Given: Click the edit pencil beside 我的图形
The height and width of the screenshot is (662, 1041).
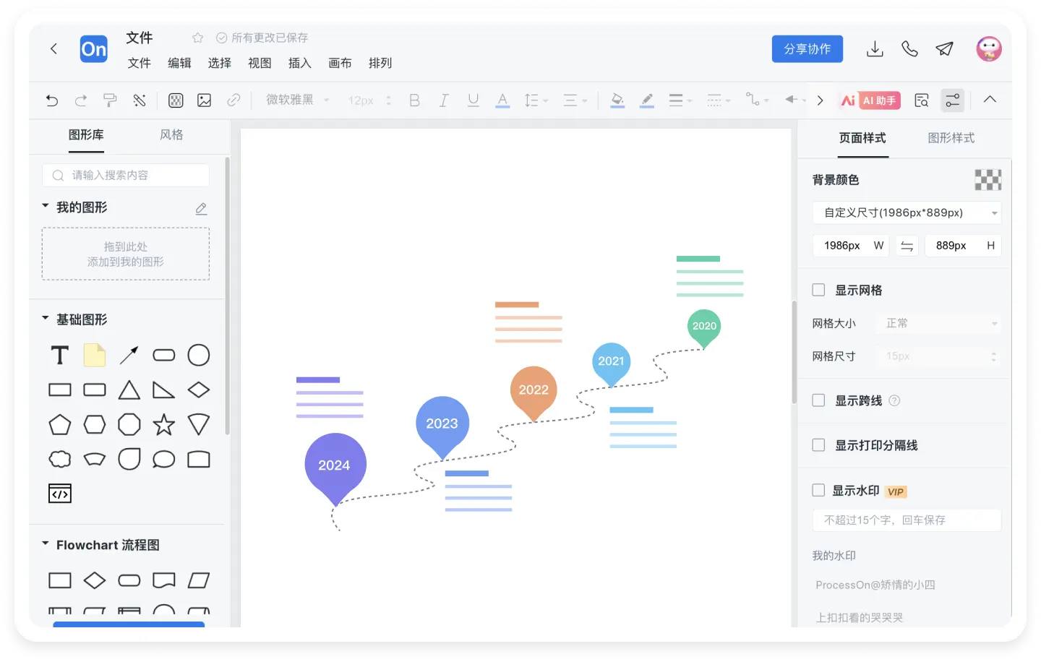Looking at the screenshot, I should click(x=201, y=209).
